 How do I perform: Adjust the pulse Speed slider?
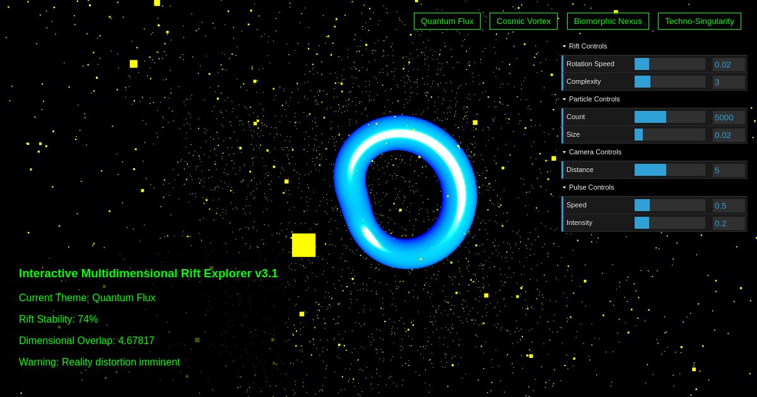pyautogui.click(x=669, y=205)
